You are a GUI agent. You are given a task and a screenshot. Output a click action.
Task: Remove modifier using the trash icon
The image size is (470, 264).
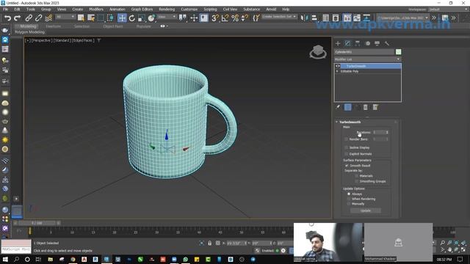coord(366,107)
